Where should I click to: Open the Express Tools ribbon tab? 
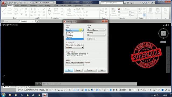pyautogui.click(x=78, y=6)
